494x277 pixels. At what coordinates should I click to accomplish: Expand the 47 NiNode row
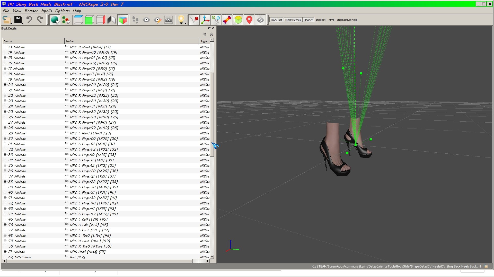(x=5, y=230)
